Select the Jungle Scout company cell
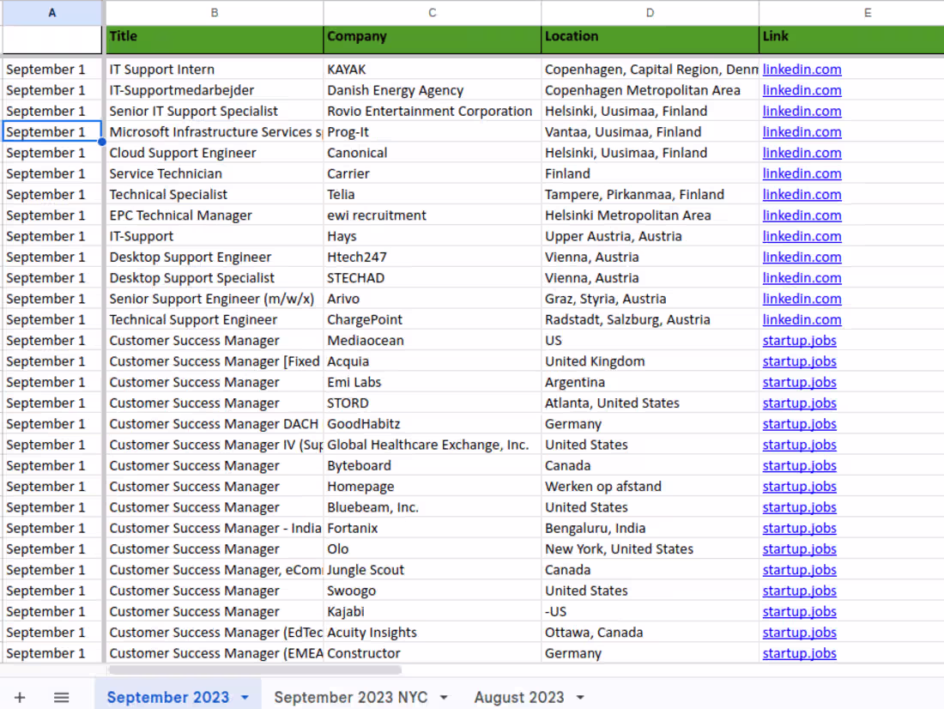 pos(433,570)
